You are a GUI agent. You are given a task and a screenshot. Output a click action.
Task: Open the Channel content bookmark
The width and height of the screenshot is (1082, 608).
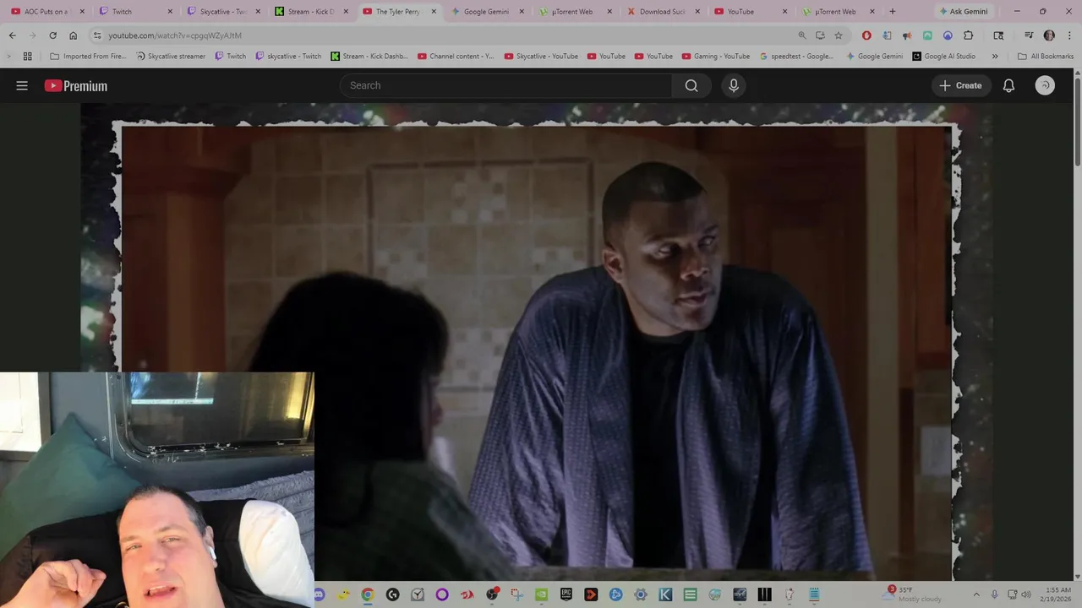coord(456,57)
